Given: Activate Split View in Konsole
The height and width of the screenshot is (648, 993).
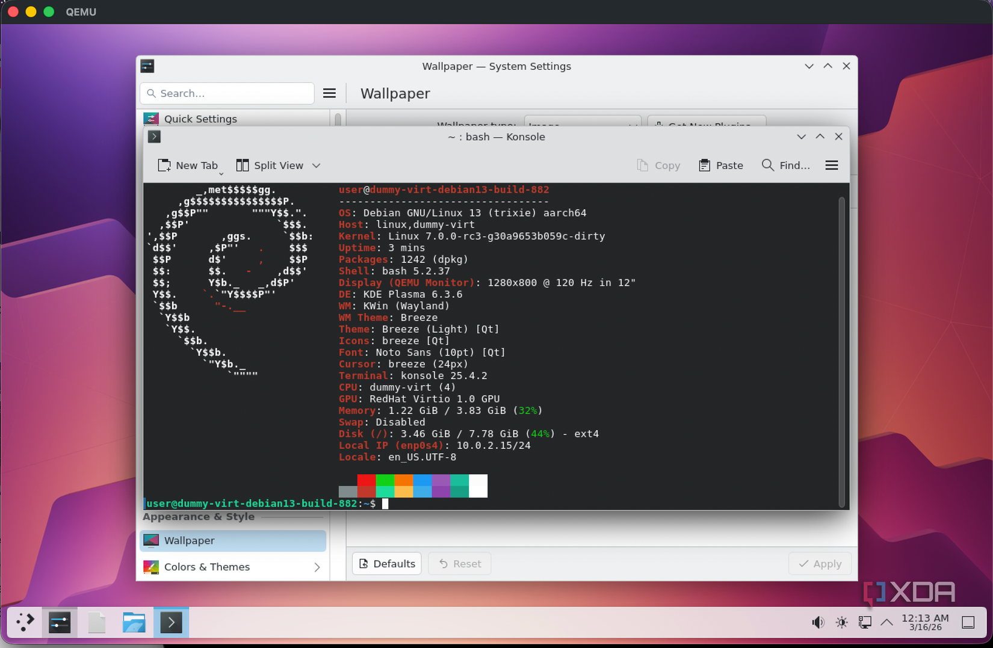Looking at the screenshot, I should [270, 165].
